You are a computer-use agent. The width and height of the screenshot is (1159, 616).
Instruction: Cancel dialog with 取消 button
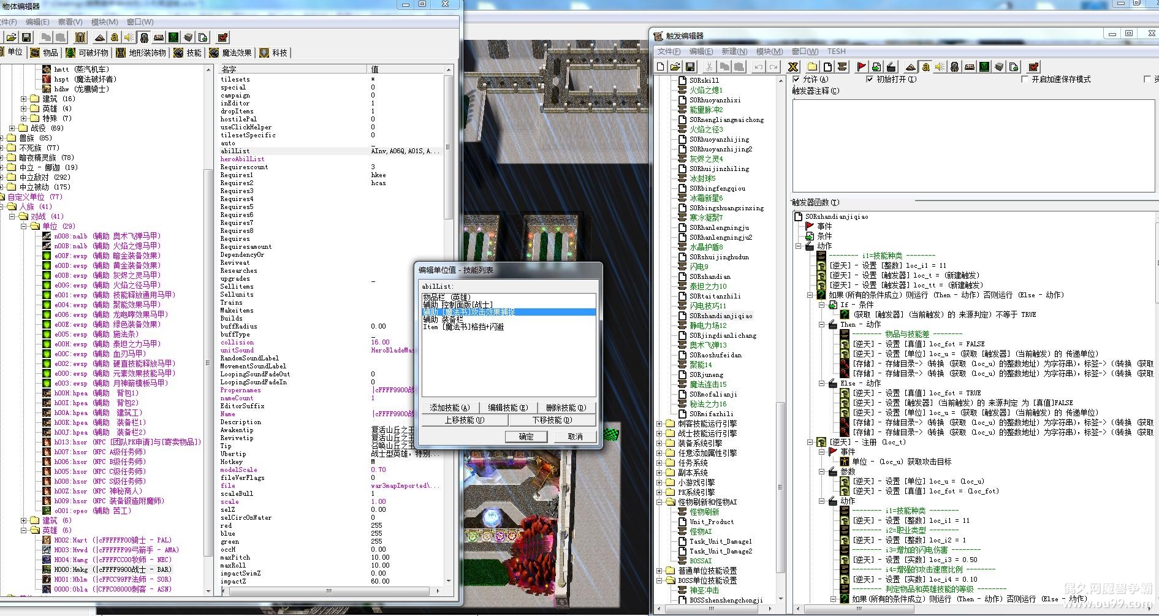click(x=575, y=436)
